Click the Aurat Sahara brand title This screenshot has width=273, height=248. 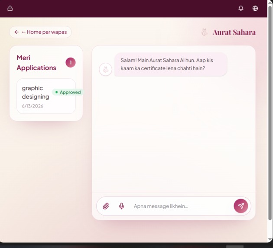pyautogui.click(x=234, y=32)
